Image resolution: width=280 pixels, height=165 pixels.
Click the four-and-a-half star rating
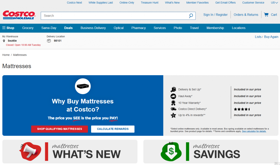[242, 109]
